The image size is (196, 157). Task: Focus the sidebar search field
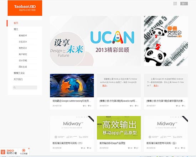25,88
